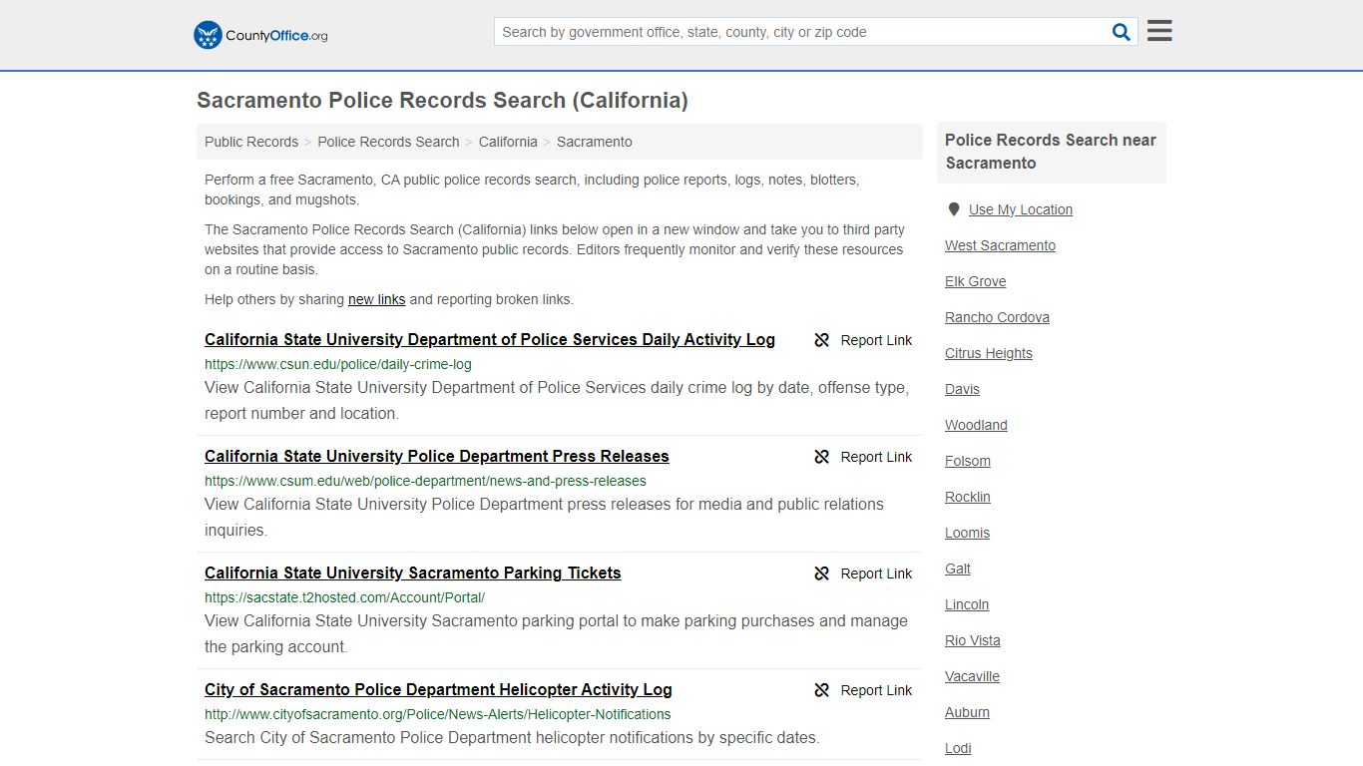Select Galt
This screenshot has height=766, width=1363.
[x=958, y=569]
